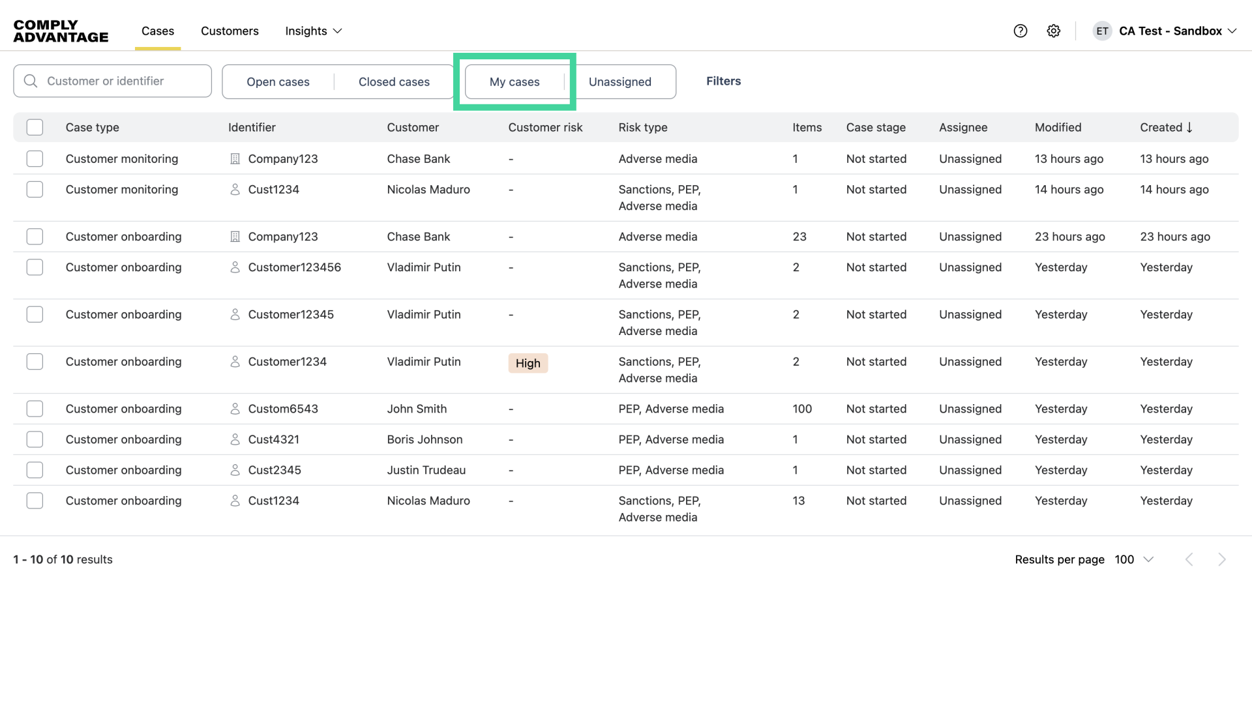Click the search magnifier icon
This screenshot has height=704, width=1252.
click(x=31, y=81)
